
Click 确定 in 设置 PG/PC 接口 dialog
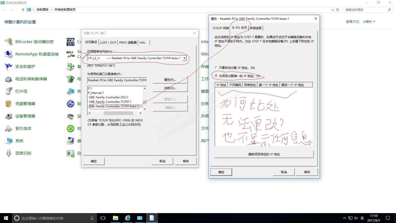coord(94,161)
